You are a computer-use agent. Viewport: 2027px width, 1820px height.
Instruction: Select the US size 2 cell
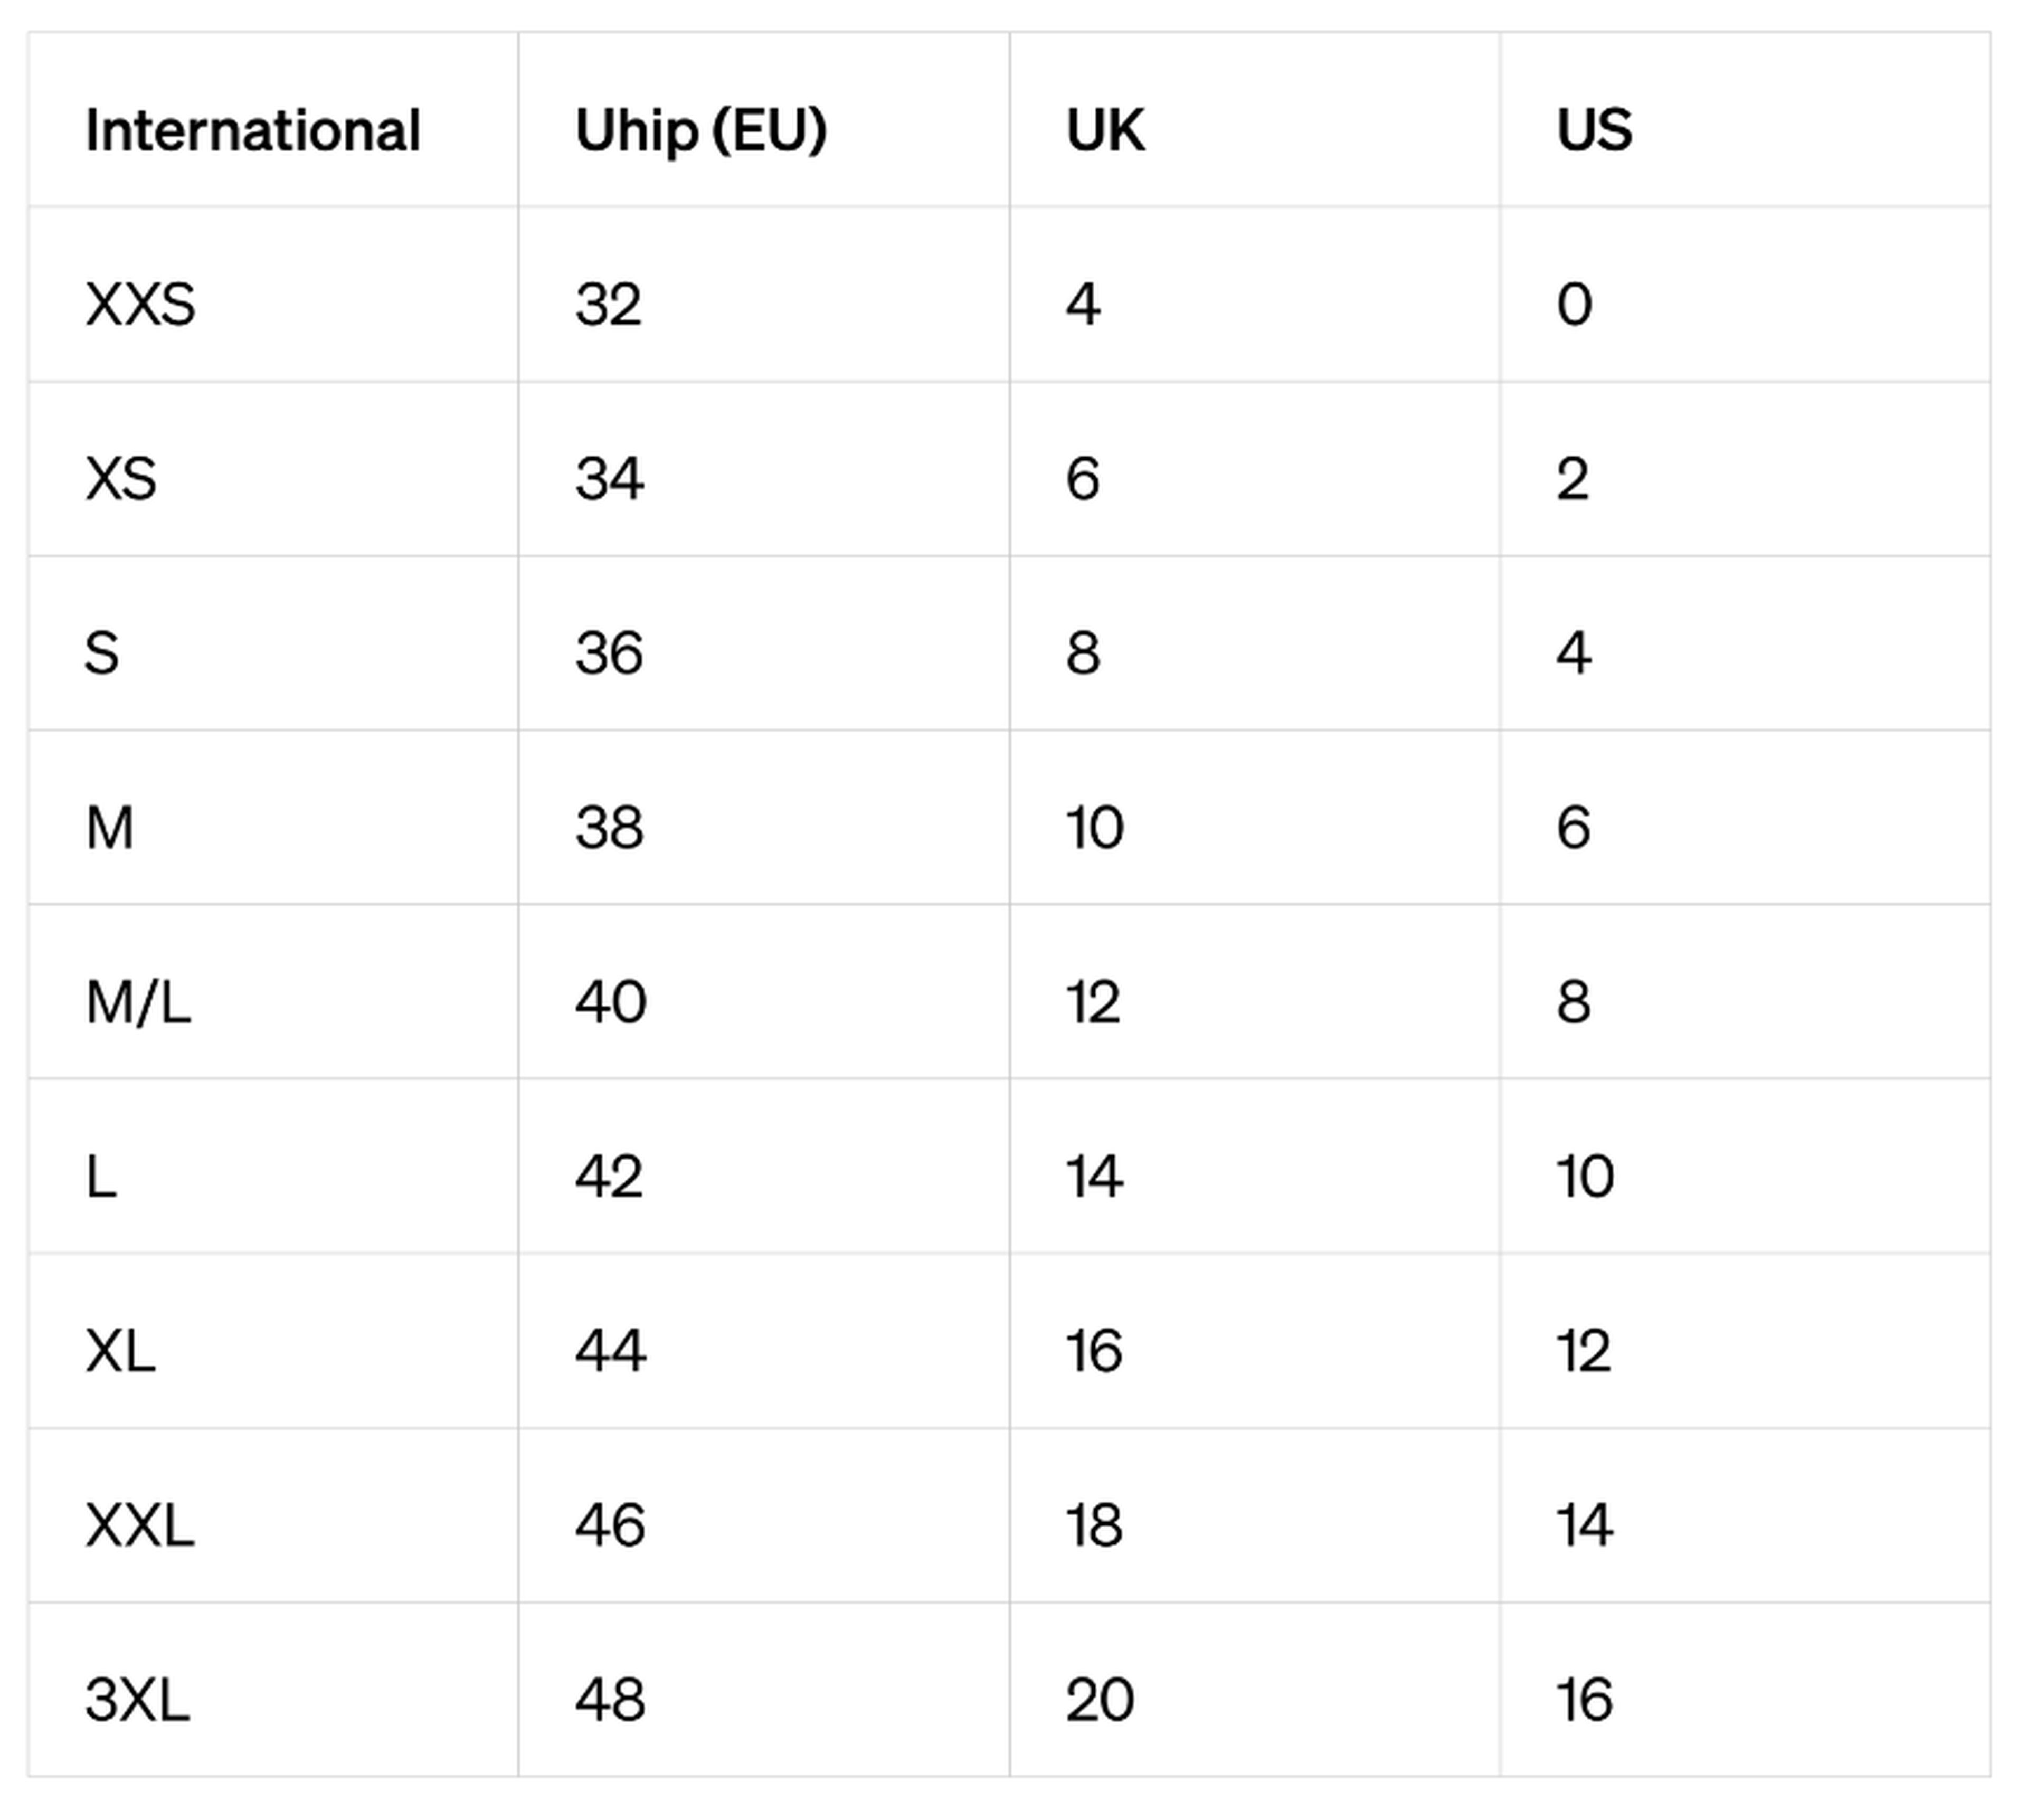point(1572,478)
